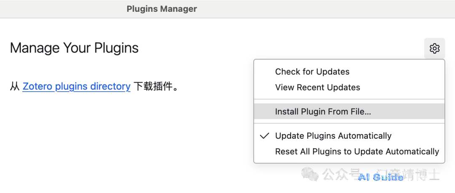Collapse the dropdown via the gear button
The height and width of the screenshot is (193, 455).
[434, 48]
